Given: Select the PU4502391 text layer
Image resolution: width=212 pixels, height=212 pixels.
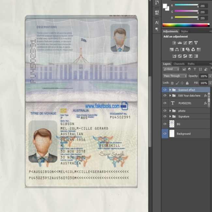Looking at the screenshot, I should (186, 103).
